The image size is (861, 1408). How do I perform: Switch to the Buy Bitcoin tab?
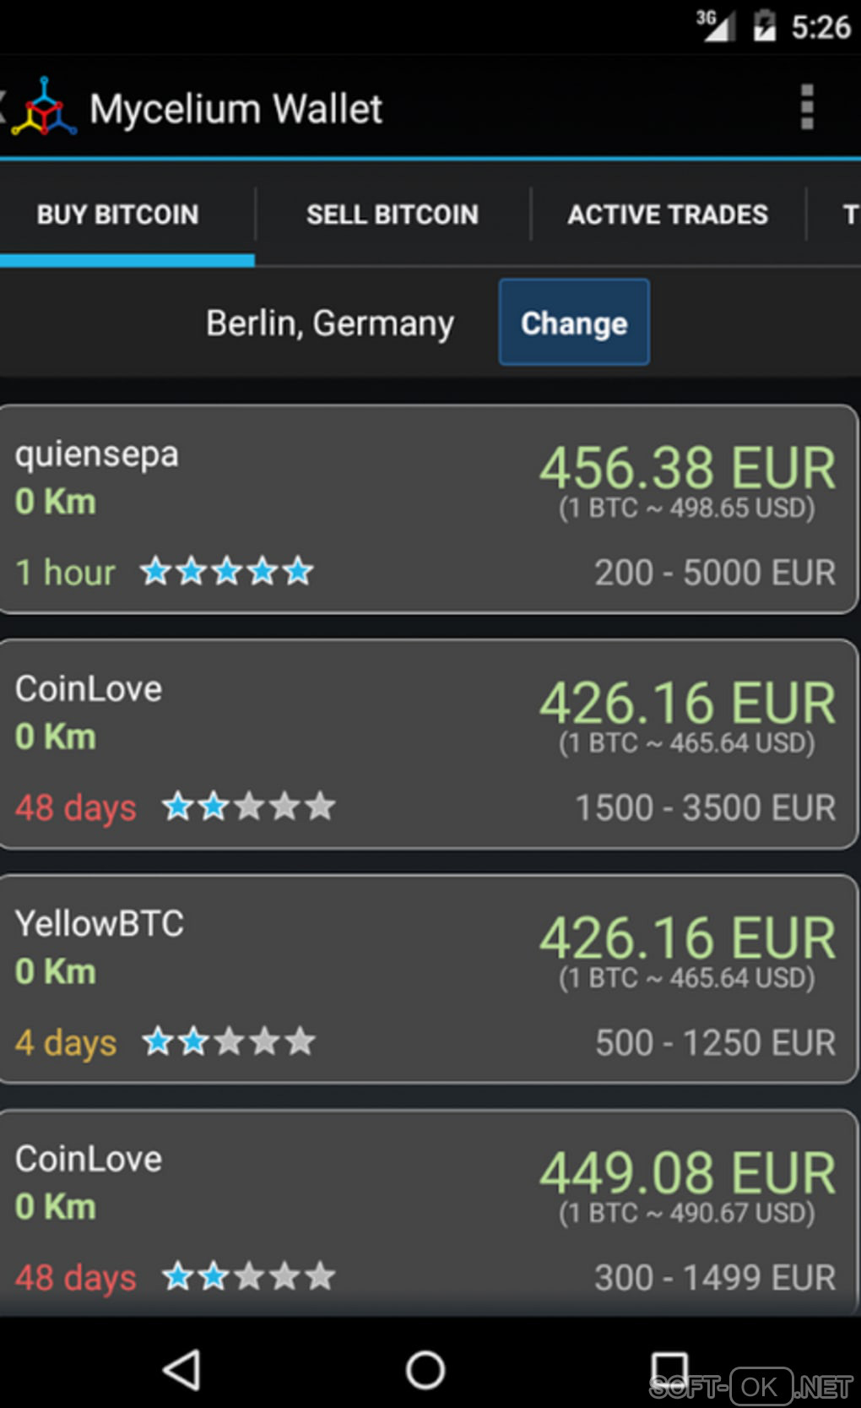point(118,215)
